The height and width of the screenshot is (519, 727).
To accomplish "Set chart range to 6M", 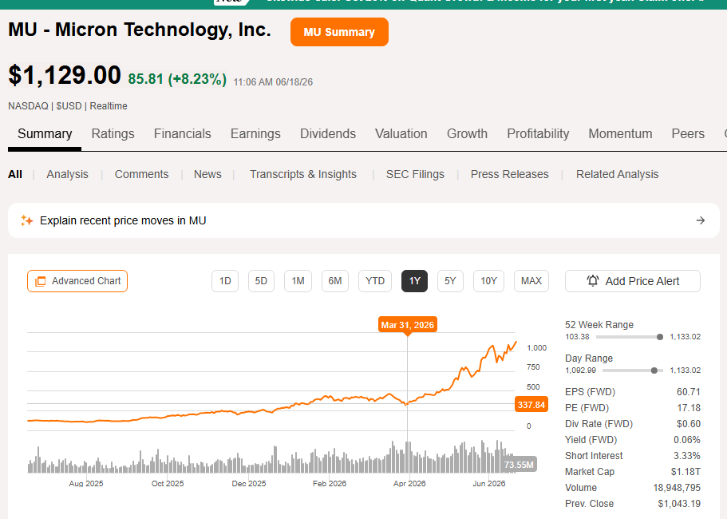I will [x=334, y=281].
